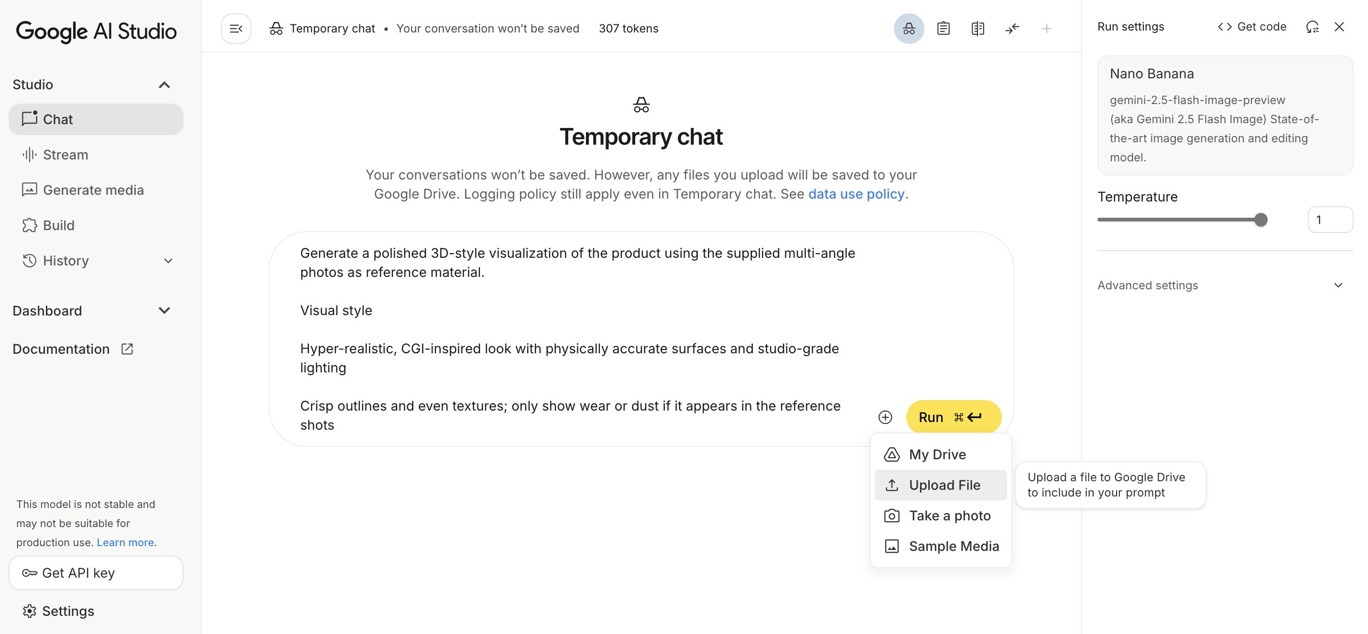Choose My Drive from insert menu
Viewport: 1368px width, 634px height.
(x=941, y=454)
